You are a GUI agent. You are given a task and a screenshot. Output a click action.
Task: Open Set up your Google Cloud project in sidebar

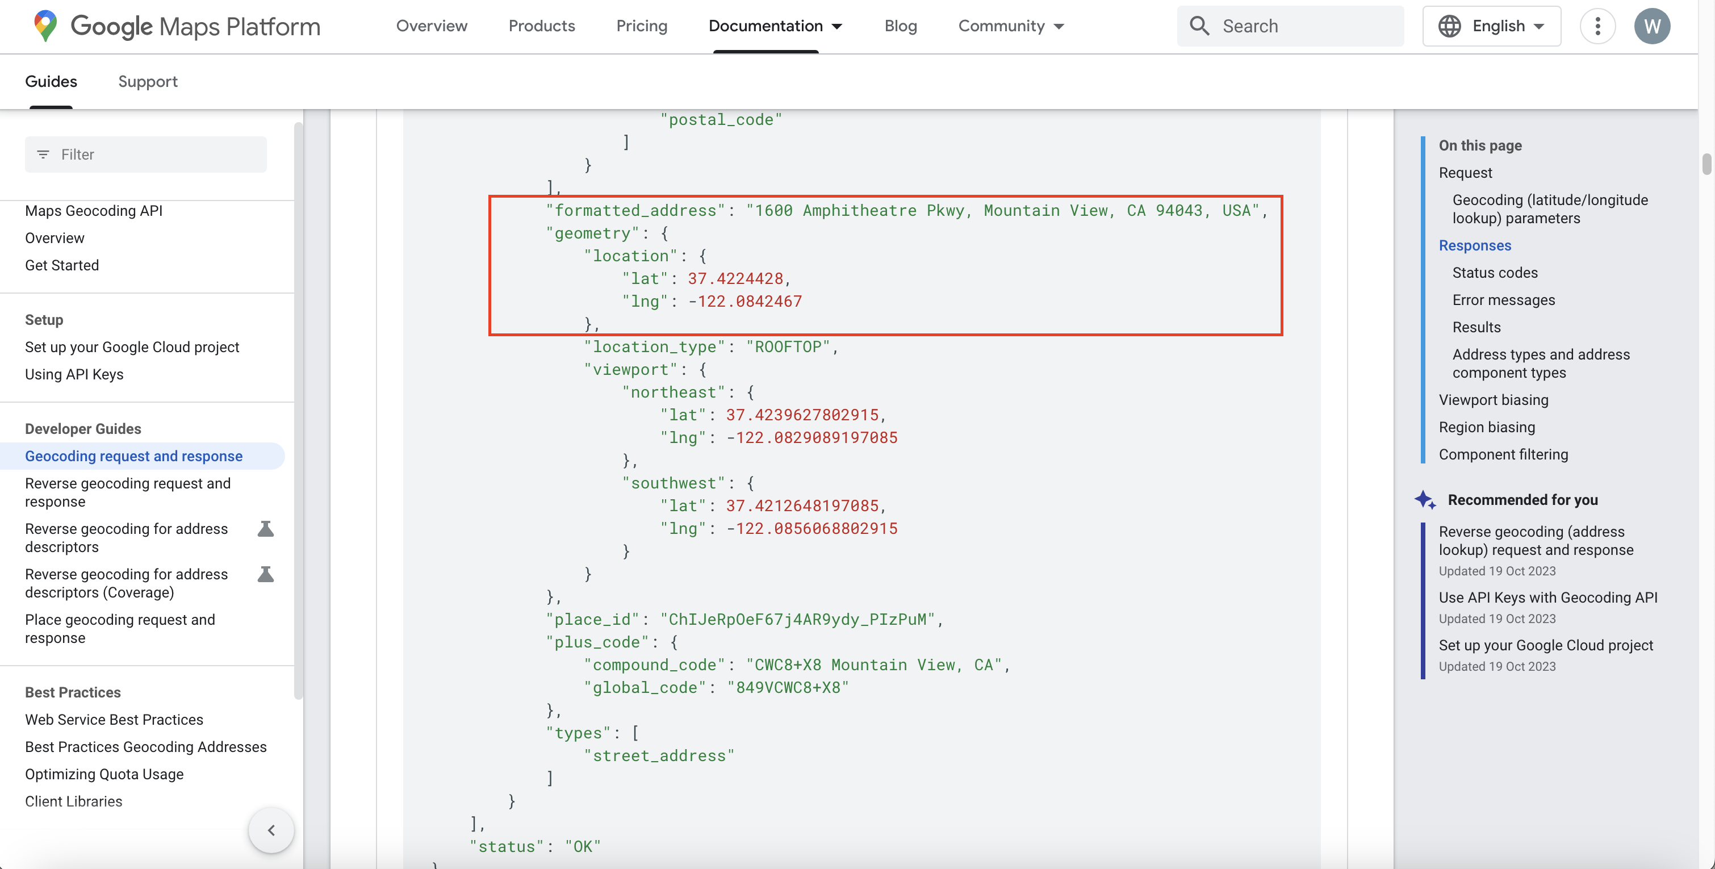pos(132,347)
